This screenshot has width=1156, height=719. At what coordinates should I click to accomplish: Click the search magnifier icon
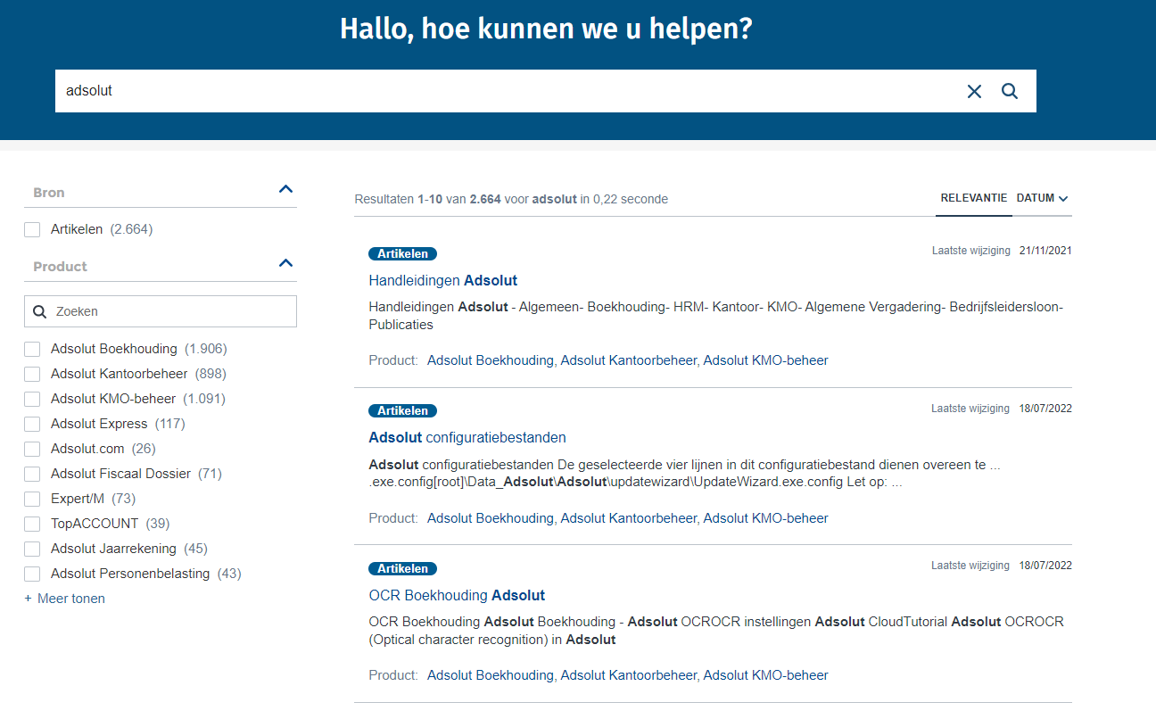tap(1009, 91)
